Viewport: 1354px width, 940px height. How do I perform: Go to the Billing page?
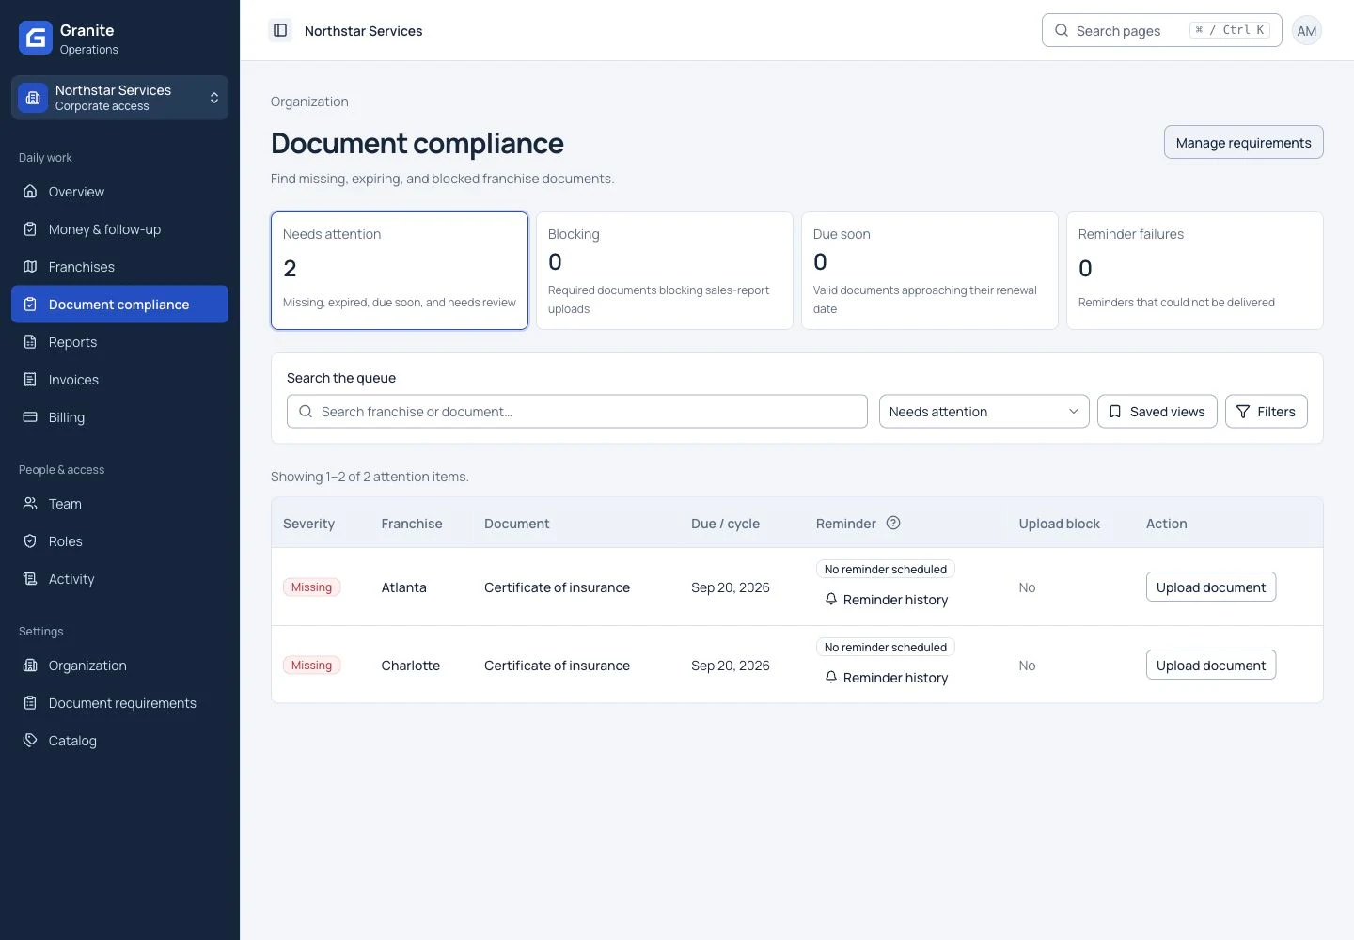pyautogui.click(x=119, y=417)
